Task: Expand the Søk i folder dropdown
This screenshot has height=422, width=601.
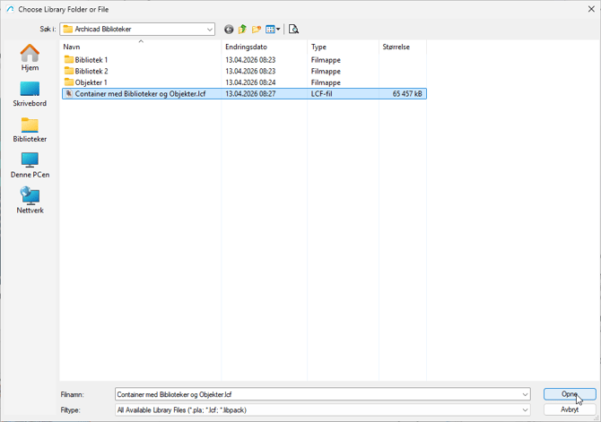Action: coord(209,30)
